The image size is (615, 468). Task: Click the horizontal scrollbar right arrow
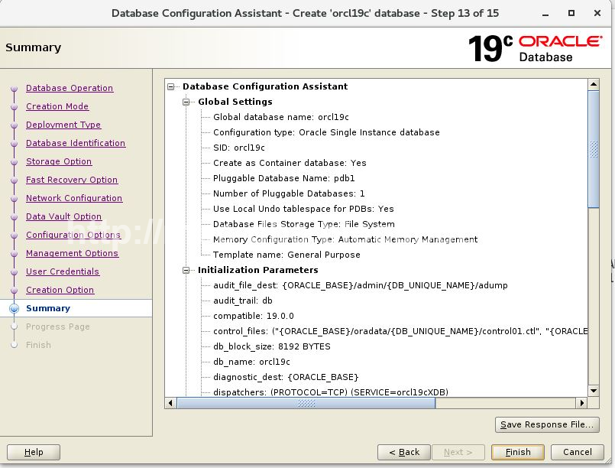pyautogui.click(x=582, y=403)
